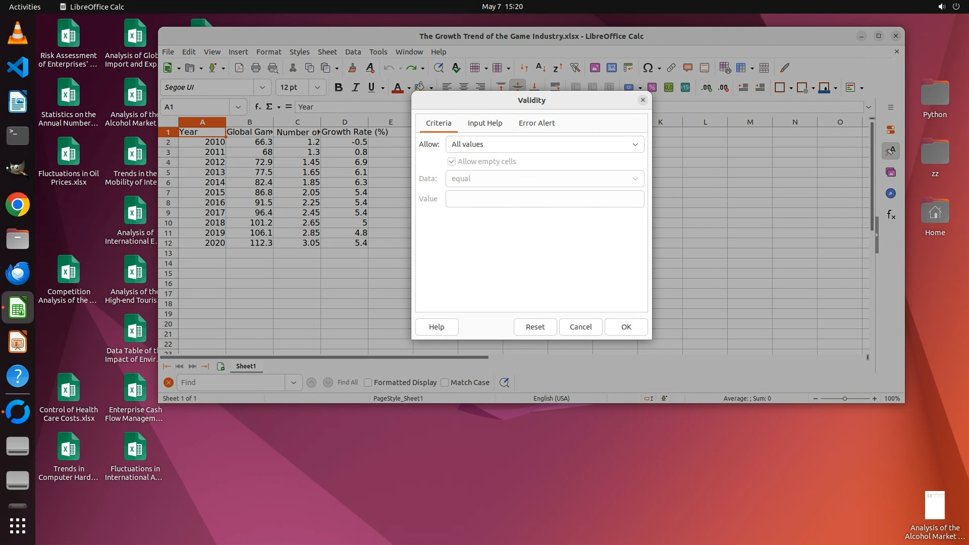Click OK in the Validity dialog

(x=626, y=327)
